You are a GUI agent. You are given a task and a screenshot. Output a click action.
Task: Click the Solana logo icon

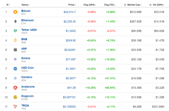15,59
